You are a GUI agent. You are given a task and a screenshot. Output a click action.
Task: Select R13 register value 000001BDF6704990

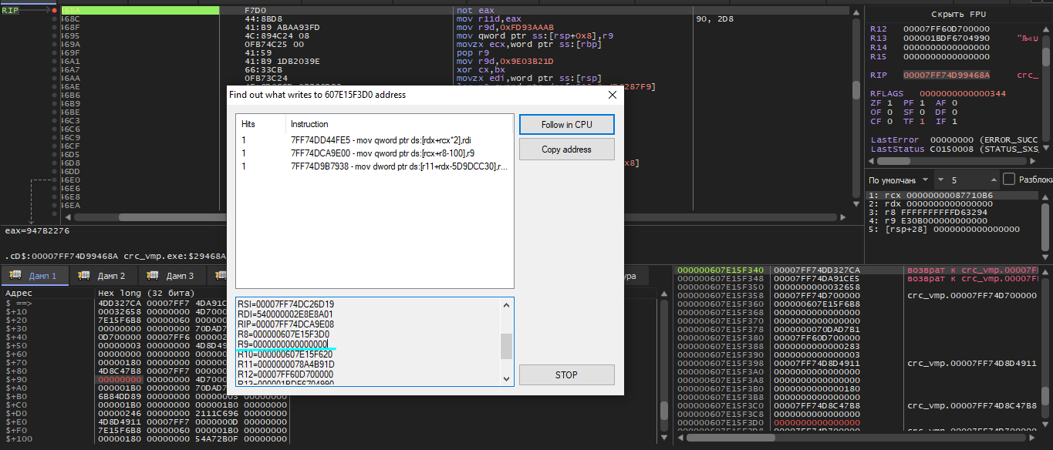pyautogui.click(x=947, y=38)
